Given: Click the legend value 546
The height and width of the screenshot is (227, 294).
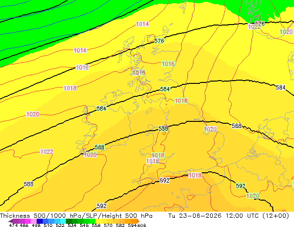Looking at the screenshot, I should click(84, 225).
